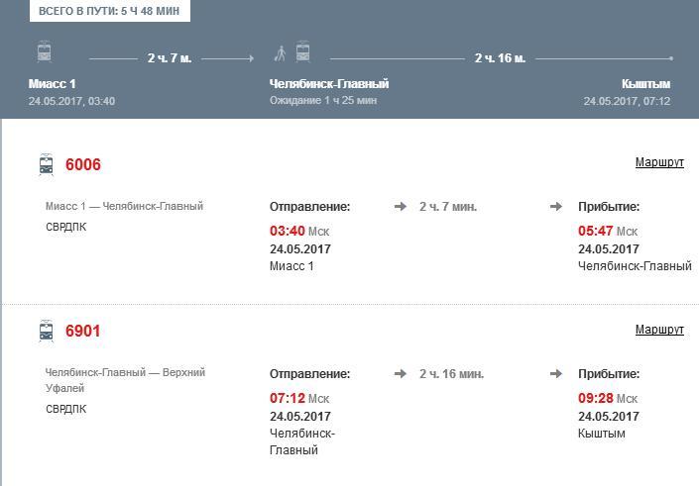Click the ВСЕГО В ПУТИ total time tab

(109, 11)
